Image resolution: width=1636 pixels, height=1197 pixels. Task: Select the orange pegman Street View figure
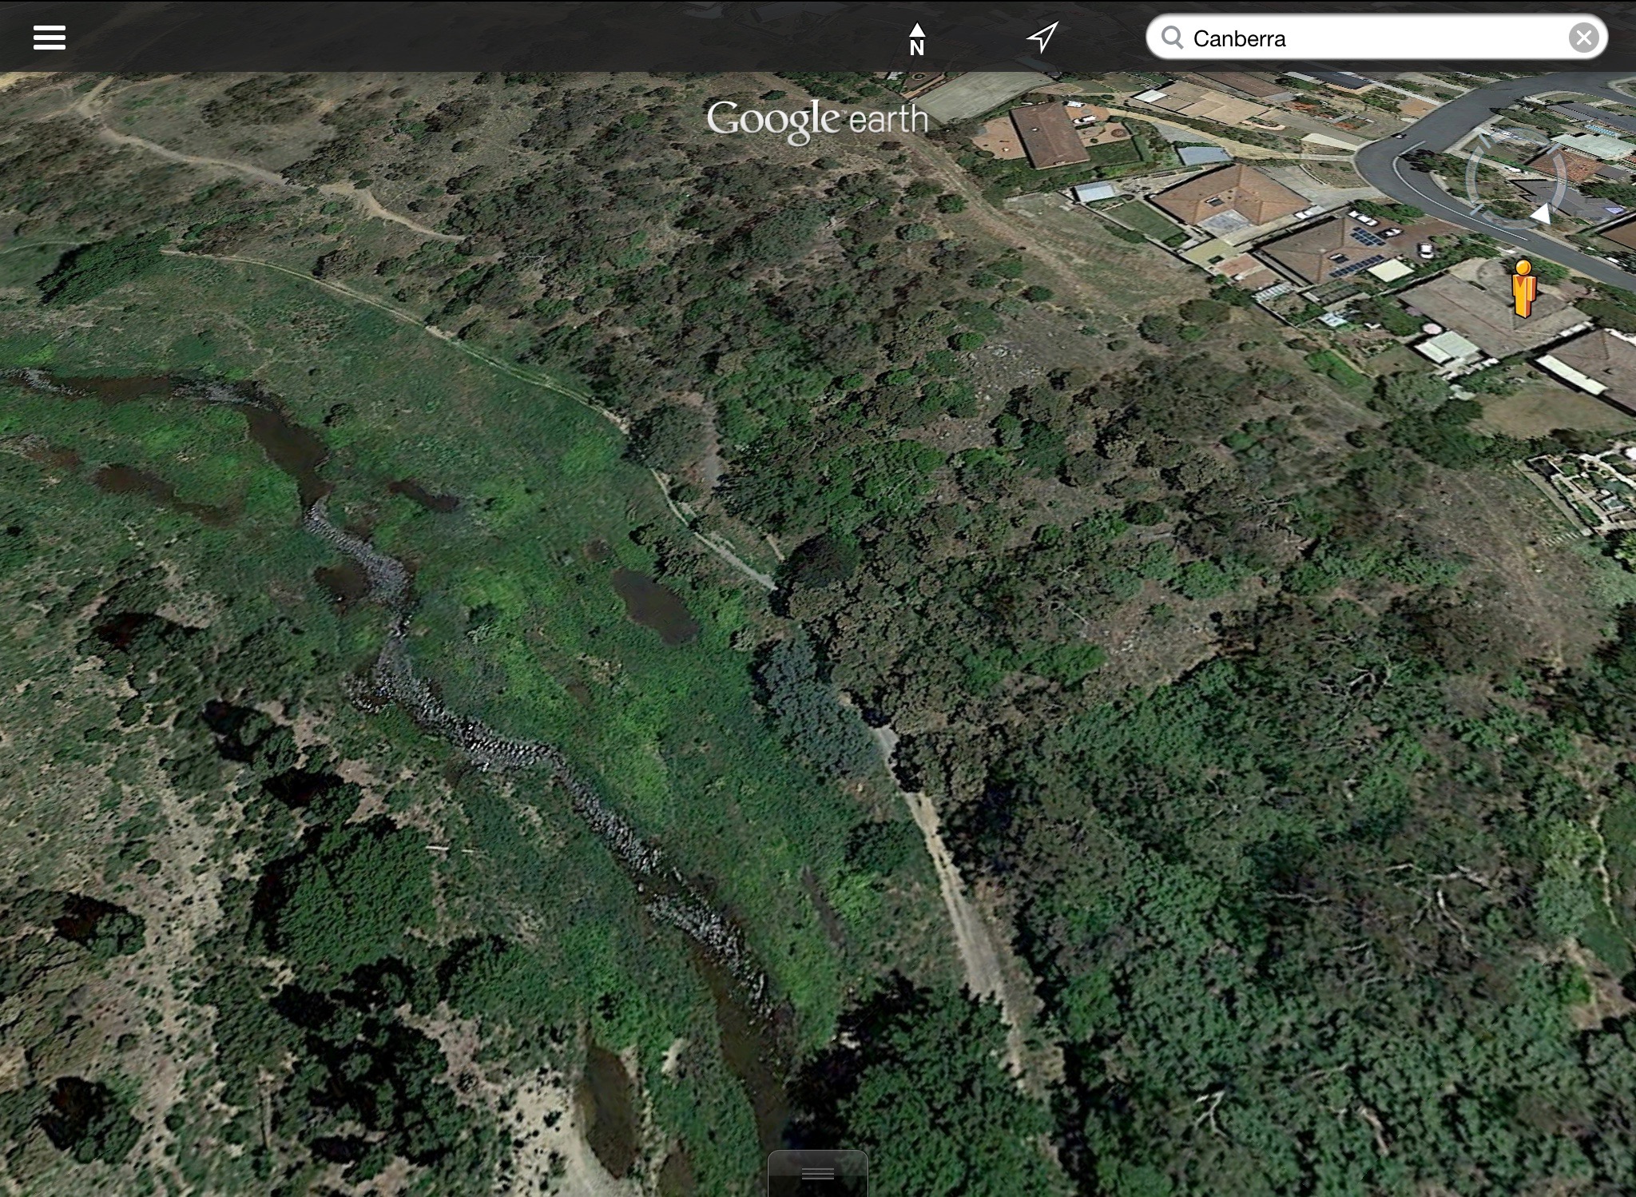1523,288
